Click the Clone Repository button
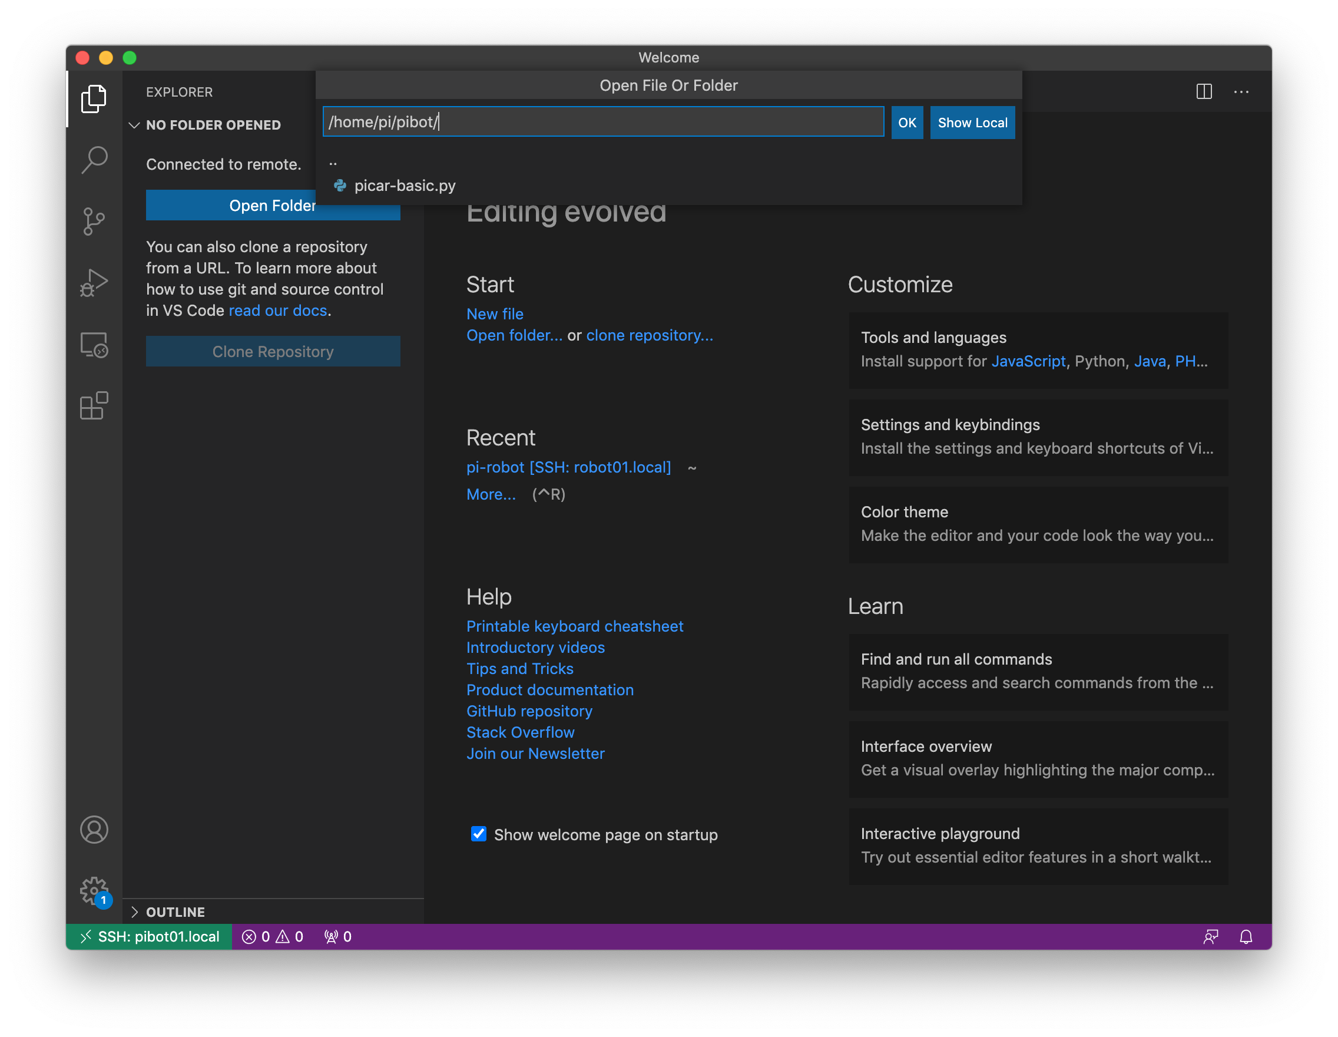 [273, 351]
